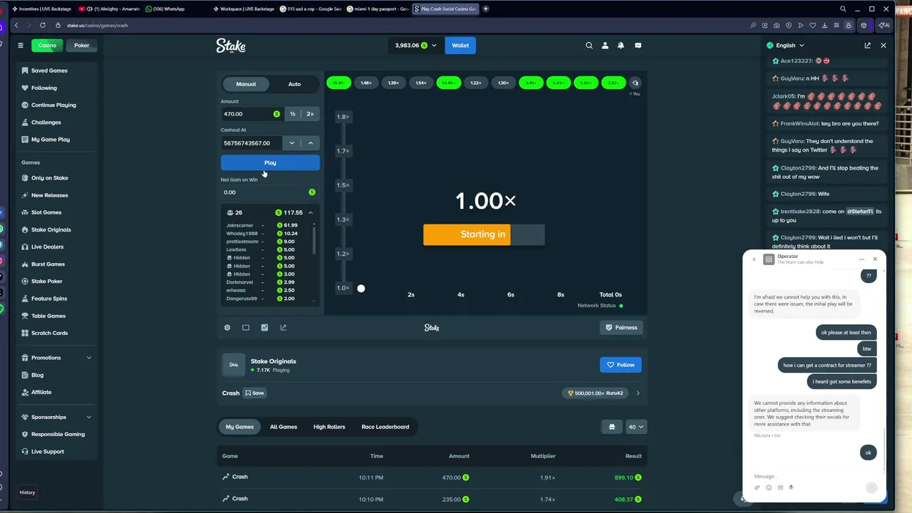Go back in browser navigation
Screen dimensions: 912x513
(x=16, y=26)
